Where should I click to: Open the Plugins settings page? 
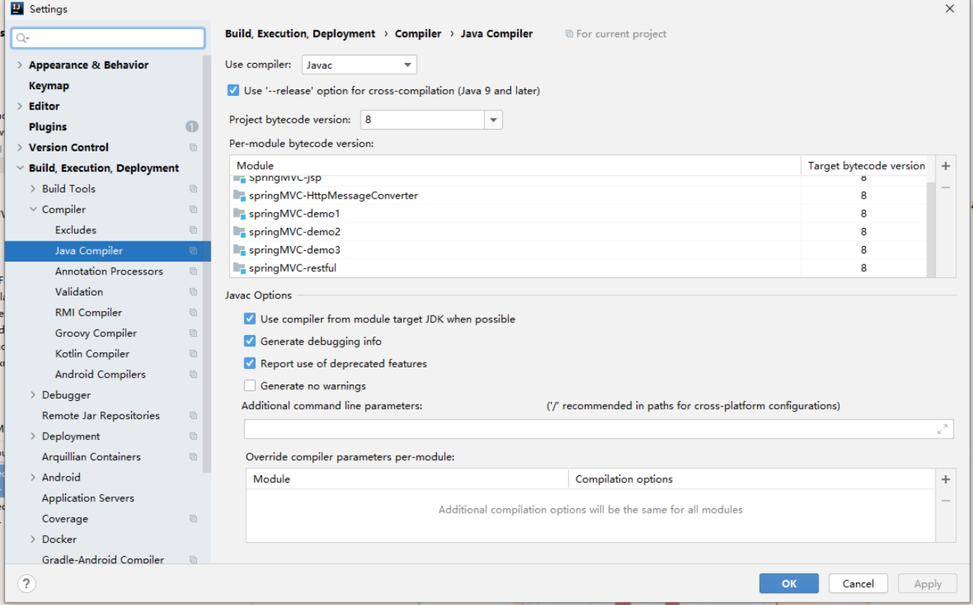coord(48,127)
